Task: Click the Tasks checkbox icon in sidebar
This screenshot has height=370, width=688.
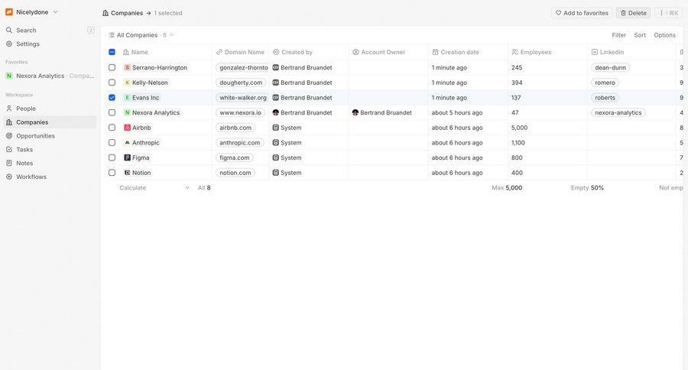Action: [x=8, y=150]
